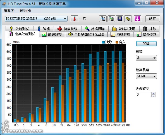Open the 64 MB file length dropdown
The width and height of the screenshot is (165, 135).
146,76
